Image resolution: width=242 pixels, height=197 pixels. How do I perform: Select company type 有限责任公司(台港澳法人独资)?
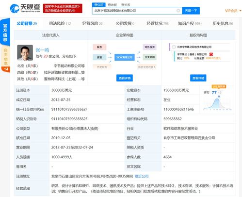coord(75,129)
